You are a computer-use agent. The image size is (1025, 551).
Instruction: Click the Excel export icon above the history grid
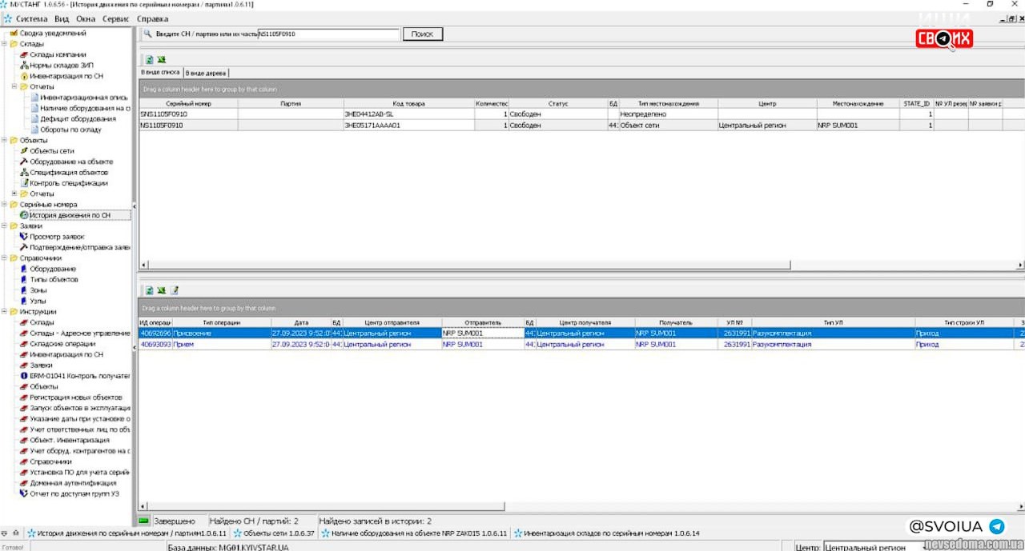click(161, 290)
